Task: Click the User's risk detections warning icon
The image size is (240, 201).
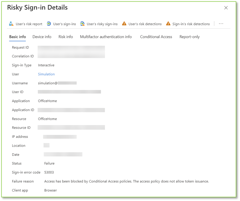Action: (124, 24)
